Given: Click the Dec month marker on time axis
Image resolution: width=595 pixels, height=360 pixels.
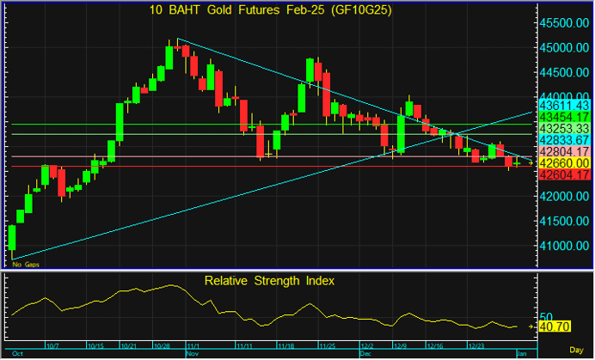Looking at the screenshot, I should click(366, 353).
